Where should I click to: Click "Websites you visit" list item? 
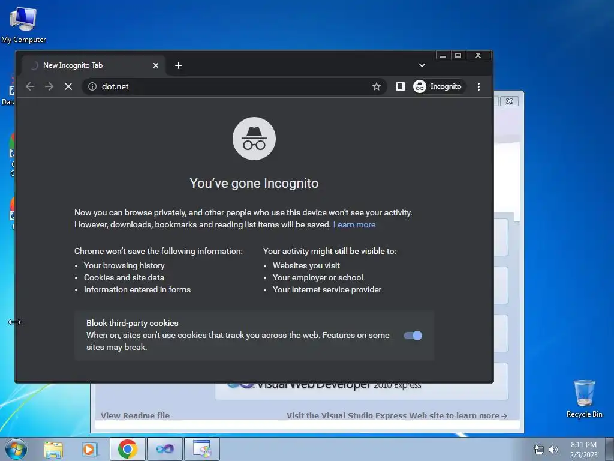pyautogui.click(x=306, y=265)
